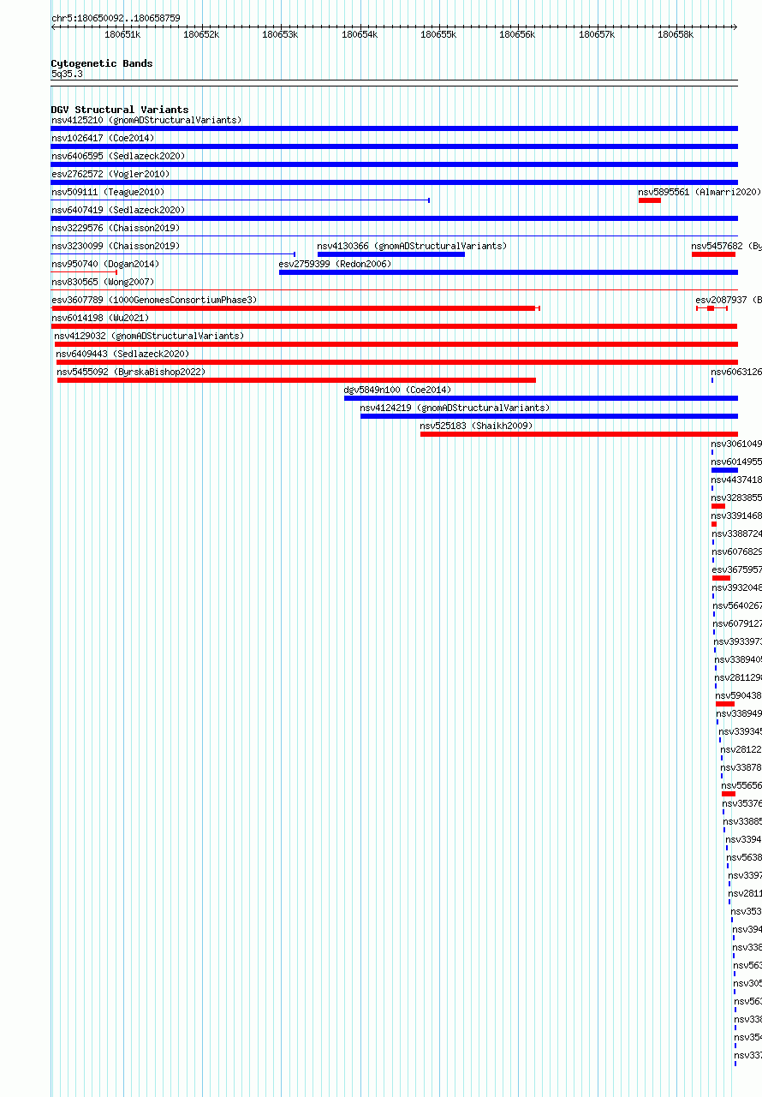This screenshot has height=1097, width=762.
Task: Click the 180658k ruler tick label
Action: click(x=676, y=34)
